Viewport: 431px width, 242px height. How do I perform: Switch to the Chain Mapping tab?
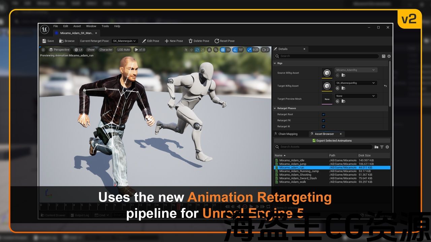point(288,134)
